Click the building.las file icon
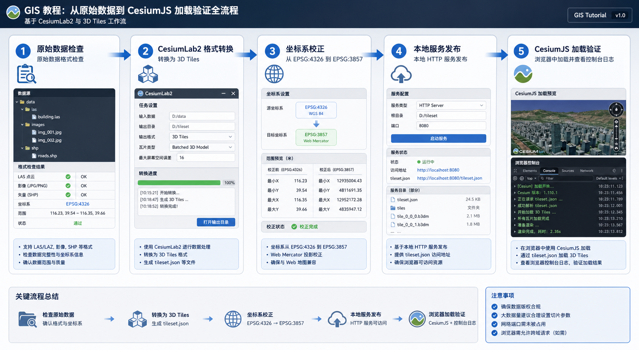The image size is (639, 350). (34, 117)
